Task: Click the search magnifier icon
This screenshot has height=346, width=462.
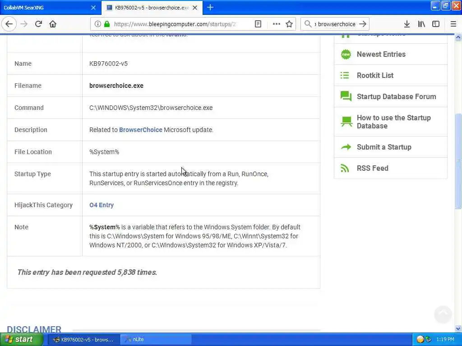Action: pyautogui.click(x=308, y=24)
